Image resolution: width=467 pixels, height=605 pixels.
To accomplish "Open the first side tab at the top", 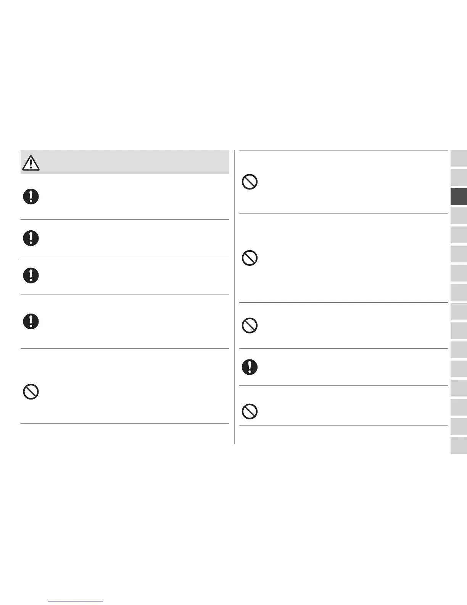I will pyautogui.click(x=459, y=159).
